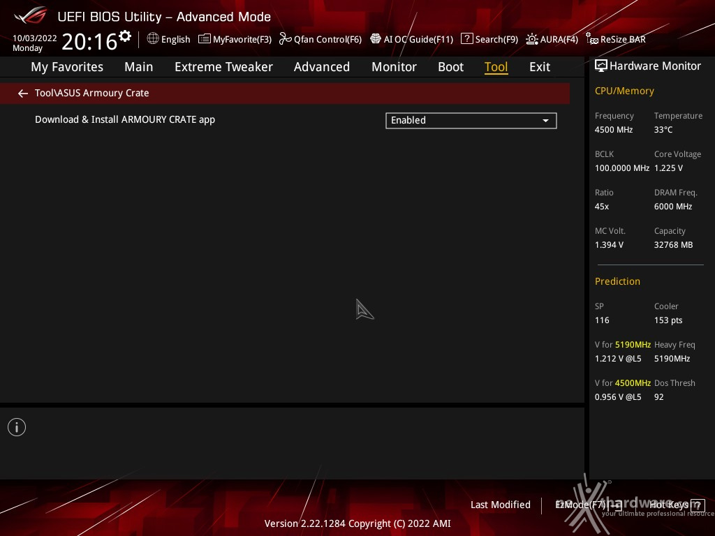Open clock settings gear icon

(125, 36)
